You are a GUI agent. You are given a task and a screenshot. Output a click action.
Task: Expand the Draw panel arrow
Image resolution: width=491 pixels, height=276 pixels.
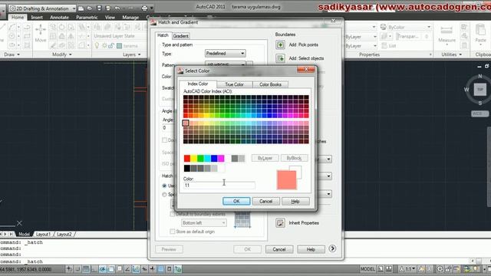tap(18, 54)
